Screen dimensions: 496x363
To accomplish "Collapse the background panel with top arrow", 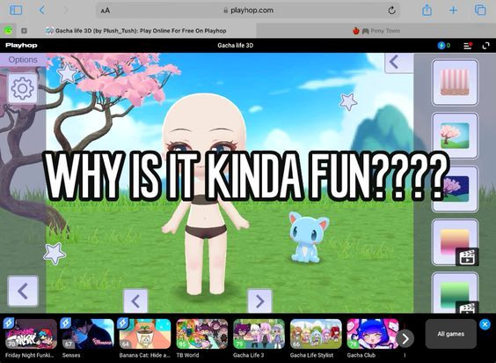I will [399, 63].
